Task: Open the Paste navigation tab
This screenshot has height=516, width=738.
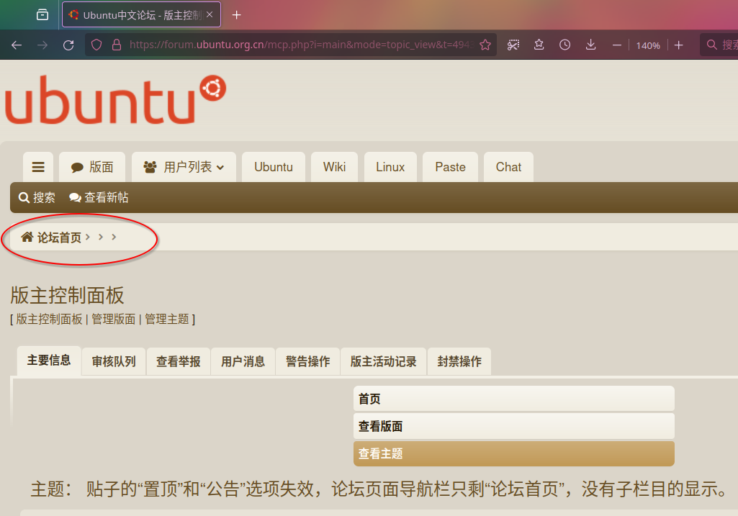Action: [451, 167]
